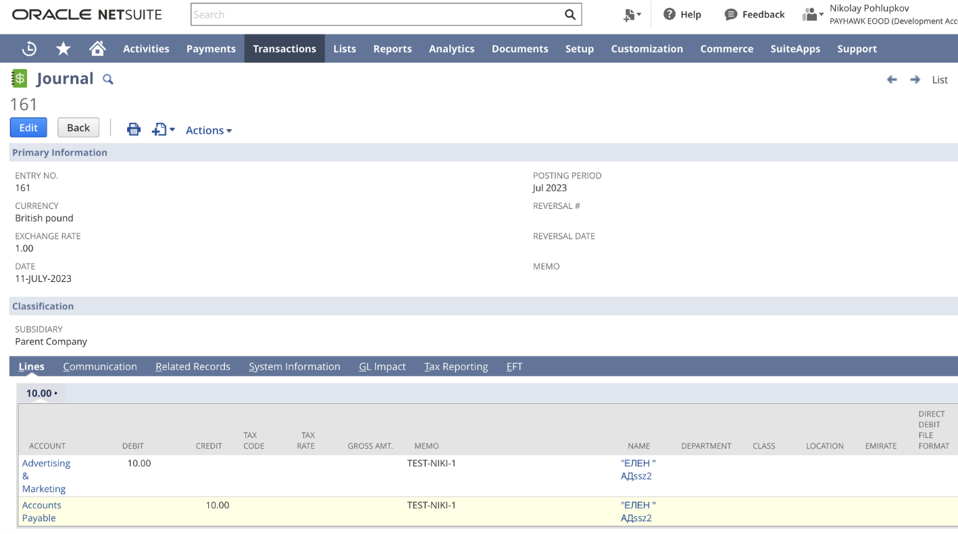958x534 pixels.
Task: Open the Tax Reporting tab
Action: (x=456, y=366)
